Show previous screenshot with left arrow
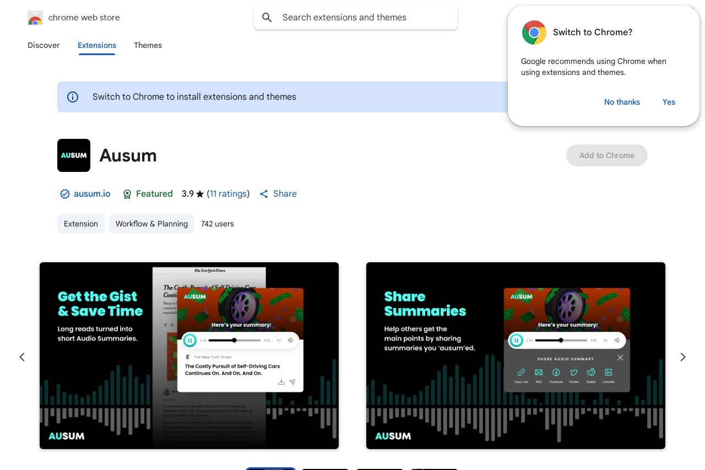Screen dimensions: 705x470 [22, 357]
